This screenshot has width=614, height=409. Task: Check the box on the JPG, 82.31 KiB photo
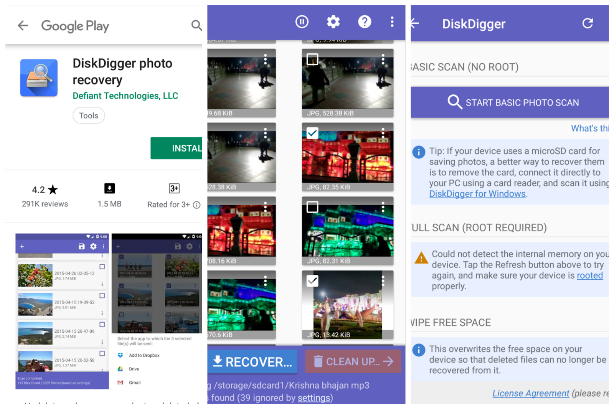(312, 207)
